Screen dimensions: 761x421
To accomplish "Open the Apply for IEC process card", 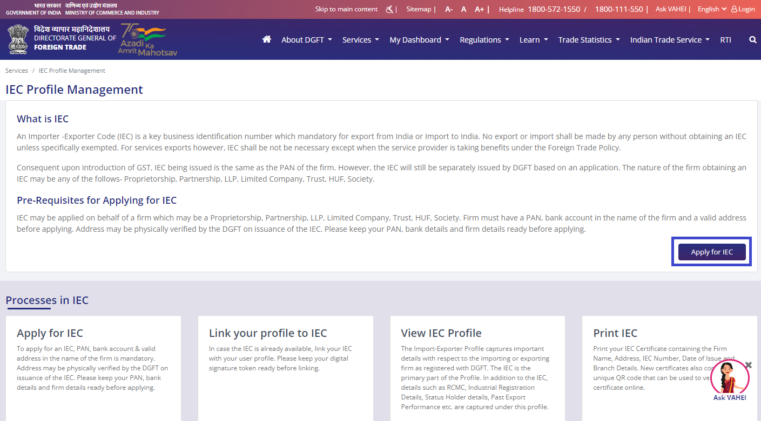I will tap(93, 368).
